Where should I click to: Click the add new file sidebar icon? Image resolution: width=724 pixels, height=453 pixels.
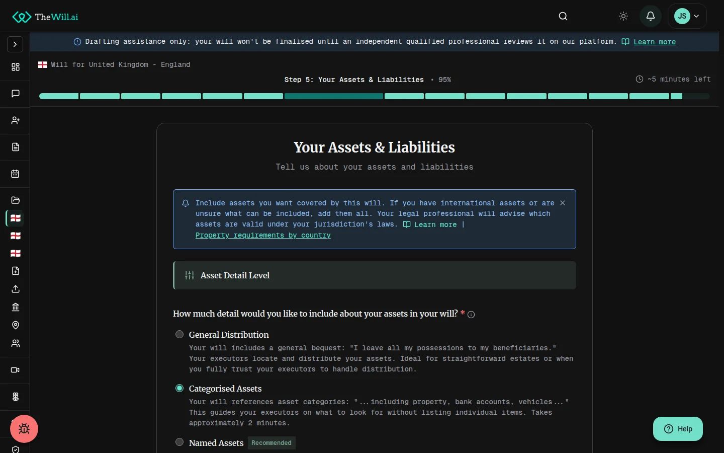[15, 271]
